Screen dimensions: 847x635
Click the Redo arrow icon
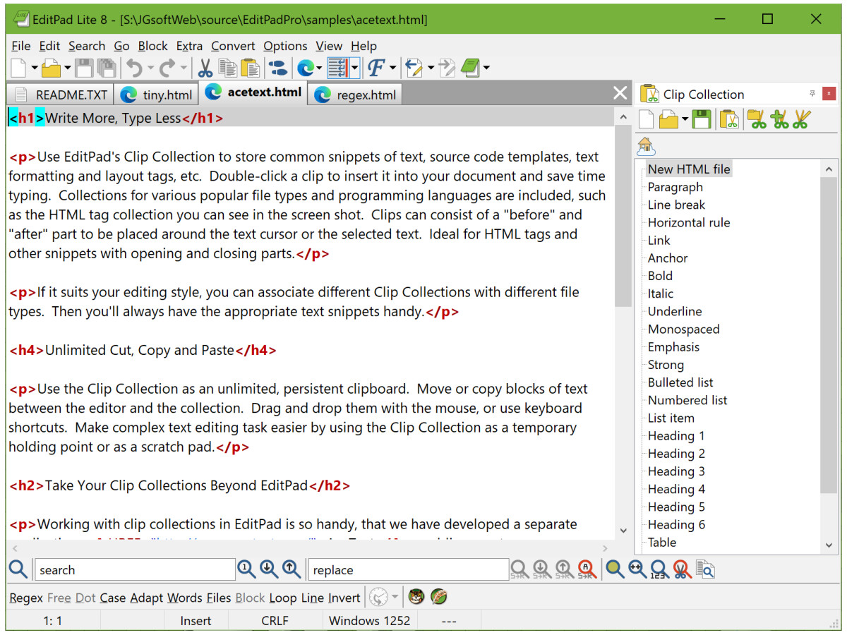point(167,68)
